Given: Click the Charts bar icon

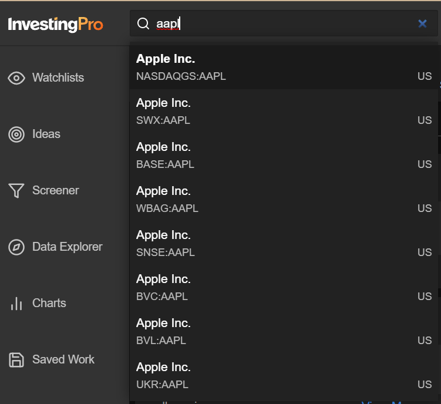Looking at the screenshot, I should (16, 304).
